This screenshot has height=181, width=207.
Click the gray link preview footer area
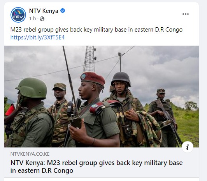click(x=102, y=163)
